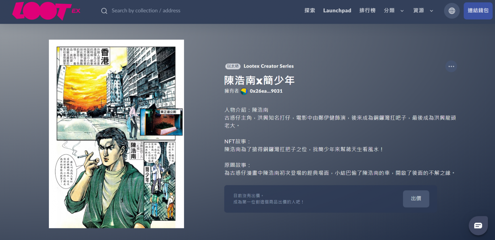Click the 連結錢包 connect wallet button

(478, 11)
